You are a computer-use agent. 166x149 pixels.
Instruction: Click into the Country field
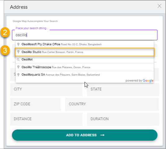[x=112, y=104]
